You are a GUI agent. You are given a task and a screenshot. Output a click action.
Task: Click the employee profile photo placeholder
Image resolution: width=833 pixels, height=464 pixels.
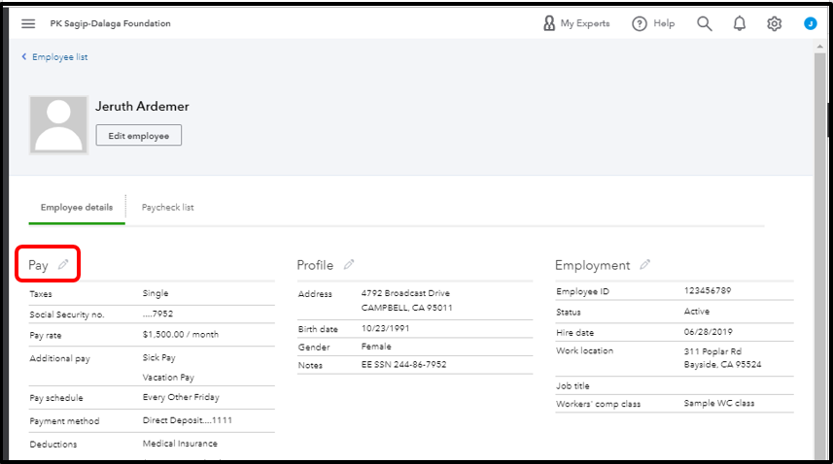58,125
